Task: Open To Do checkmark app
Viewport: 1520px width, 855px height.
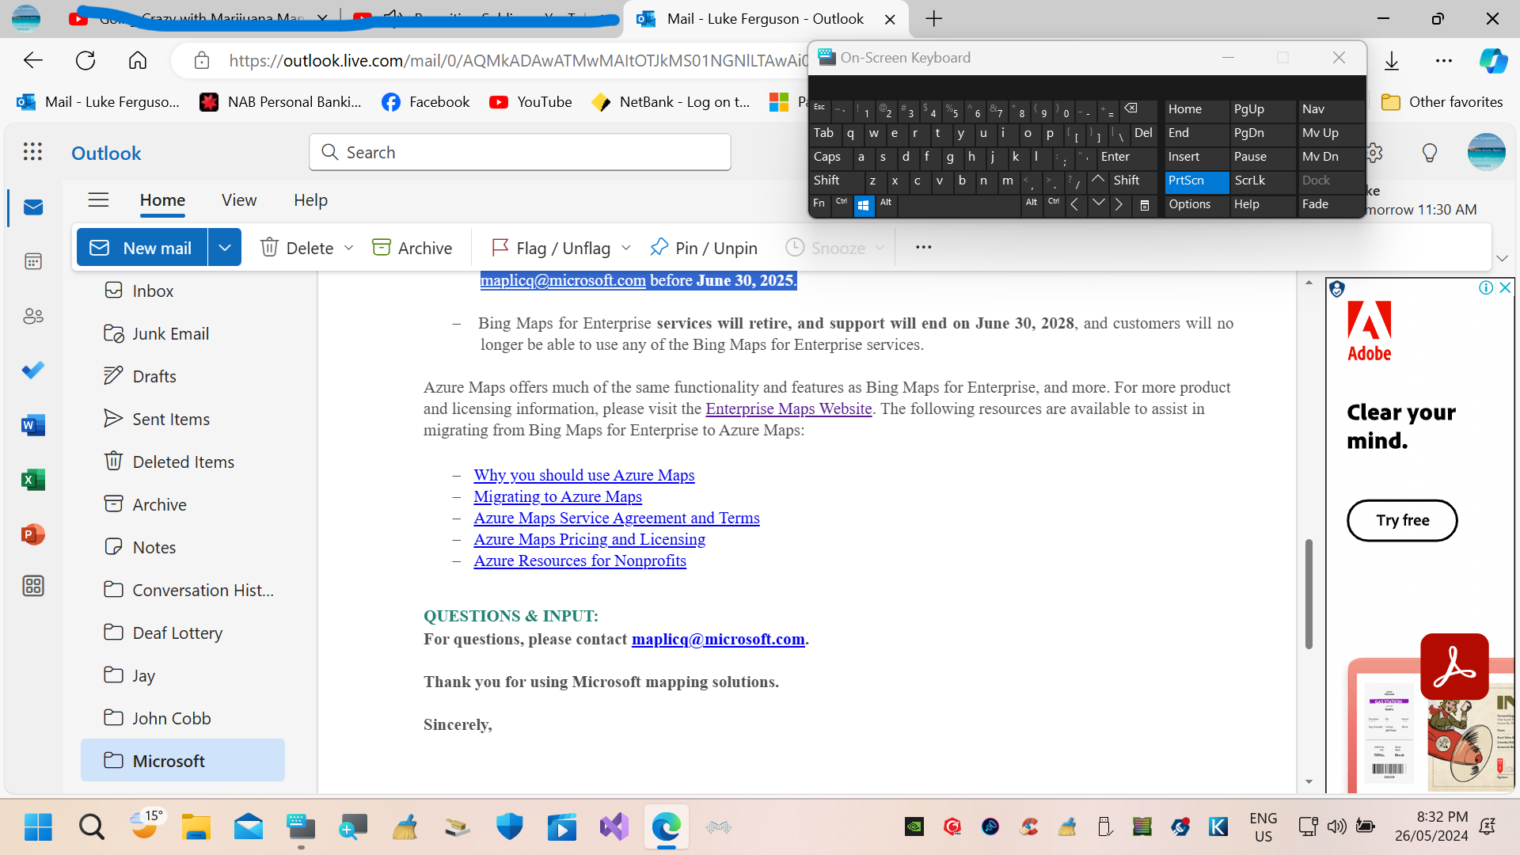Action: [33, 370]
